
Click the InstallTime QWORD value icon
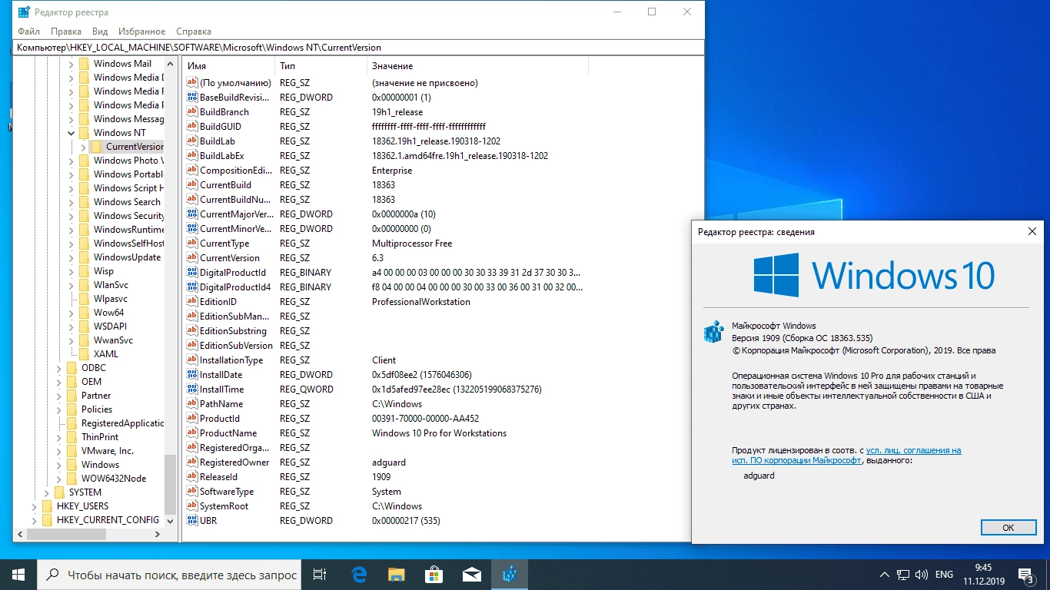192,389
